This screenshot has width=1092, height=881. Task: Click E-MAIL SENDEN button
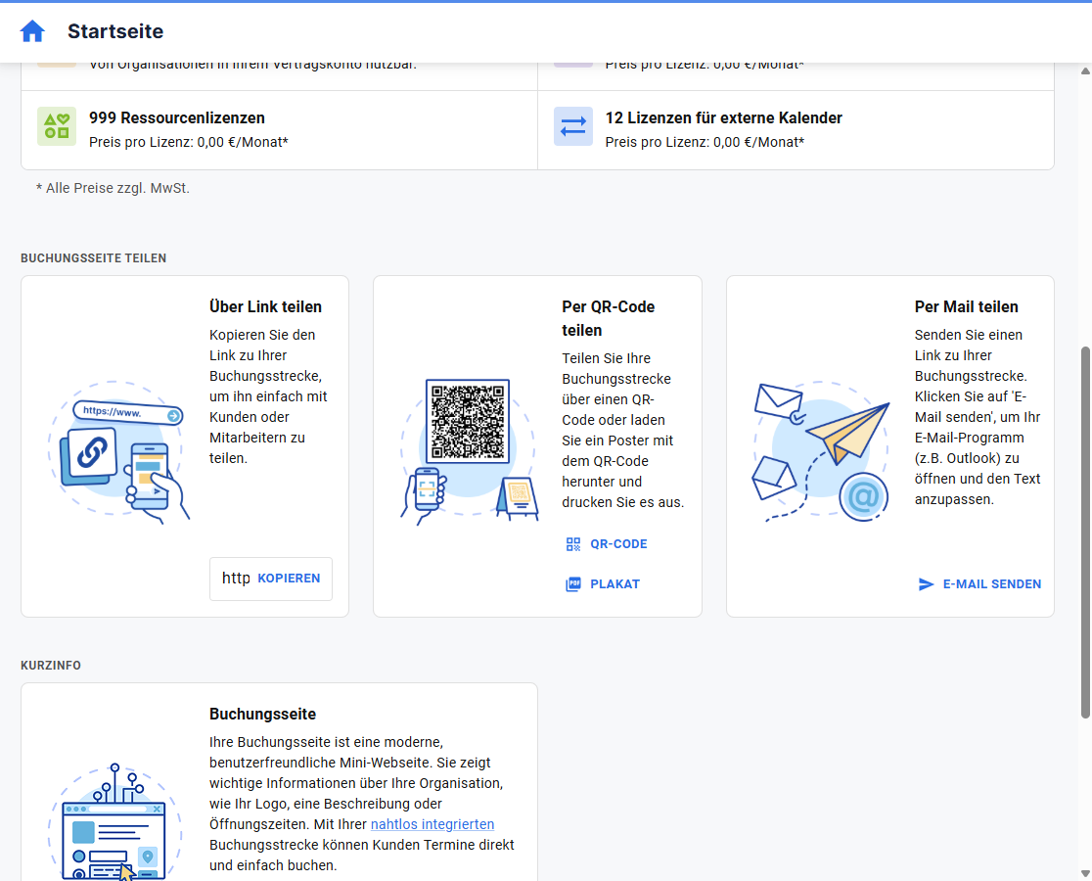coord(979,584)
